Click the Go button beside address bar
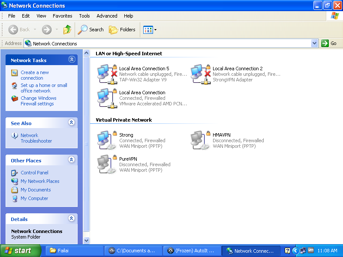The image size is (343, 257). (329, 43)
